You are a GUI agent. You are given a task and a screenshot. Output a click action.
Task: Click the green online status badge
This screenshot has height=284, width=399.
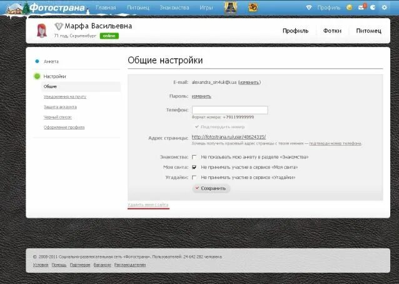pyautogui.click(x=109, y=36)
